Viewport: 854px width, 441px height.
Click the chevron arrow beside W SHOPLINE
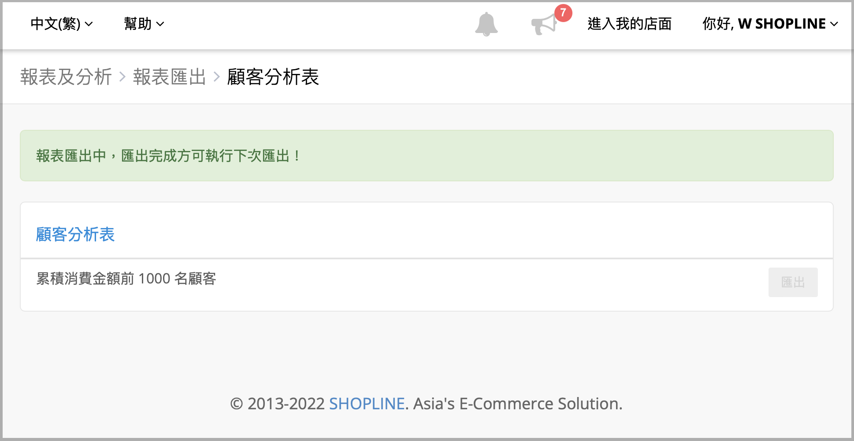pyautogui.click(x=834, y=24)
